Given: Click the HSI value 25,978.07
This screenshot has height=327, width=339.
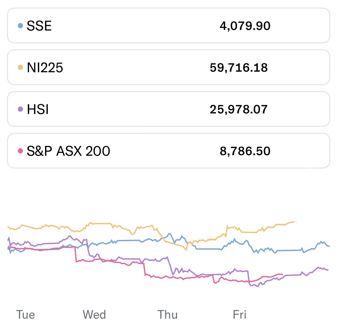Looking at the screenshot, I should tap(238, 109).
